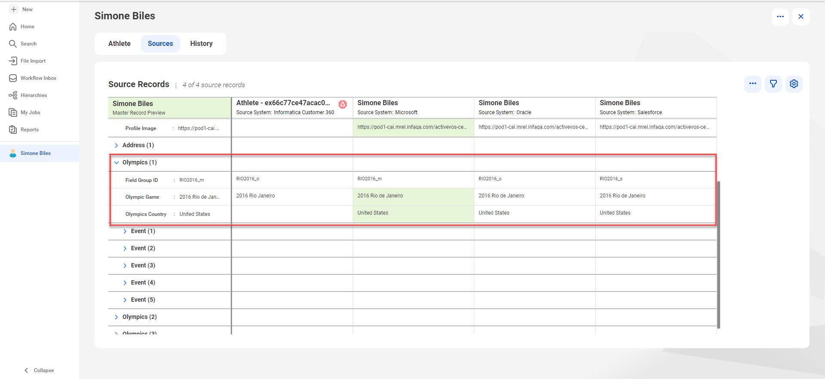
Task: Click the Olympic Game master row
Action: pos(170,197)
